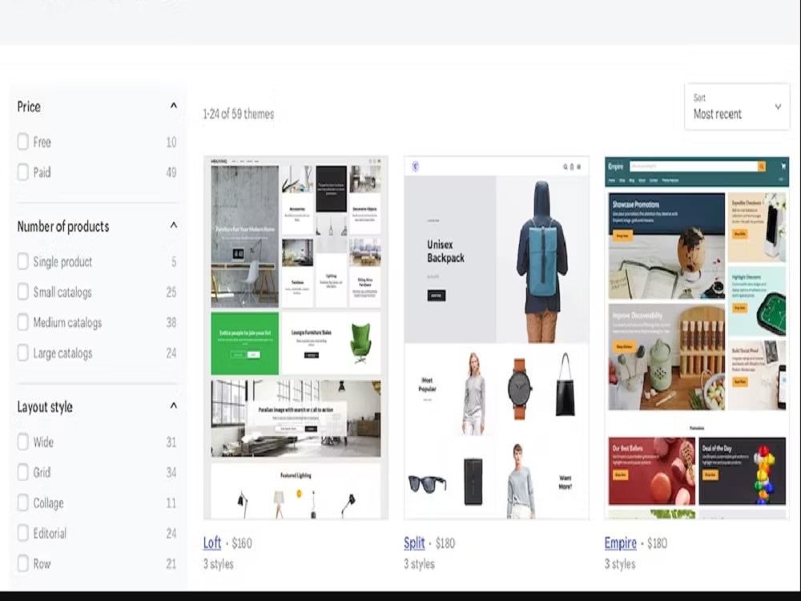Enable the Editorial layout checkbox
The width and height of the screenshot is (801, 601).
pyautogui.click(x=24, y=534)
